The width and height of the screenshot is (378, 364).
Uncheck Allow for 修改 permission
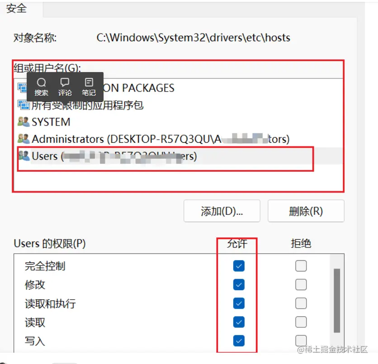(239, 285)
